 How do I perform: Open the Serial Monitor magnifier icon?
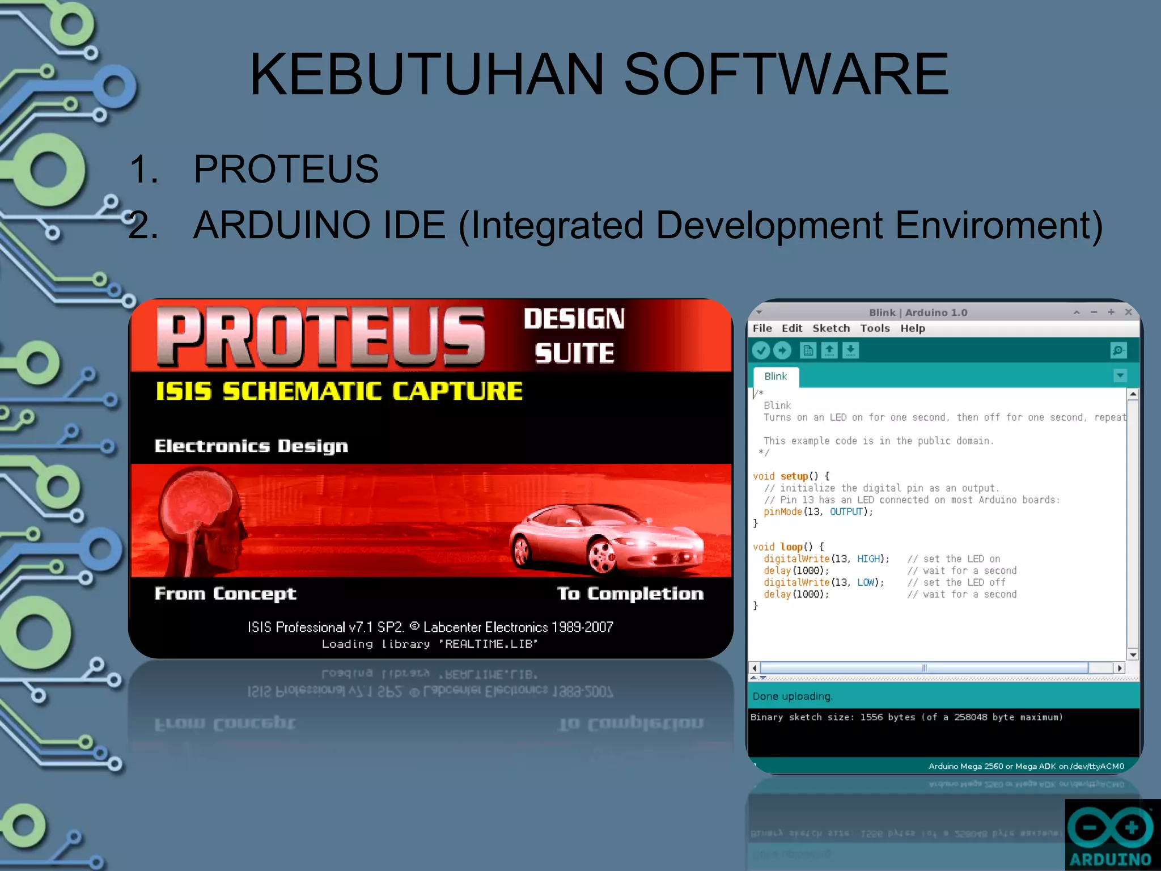point(1118,350)
